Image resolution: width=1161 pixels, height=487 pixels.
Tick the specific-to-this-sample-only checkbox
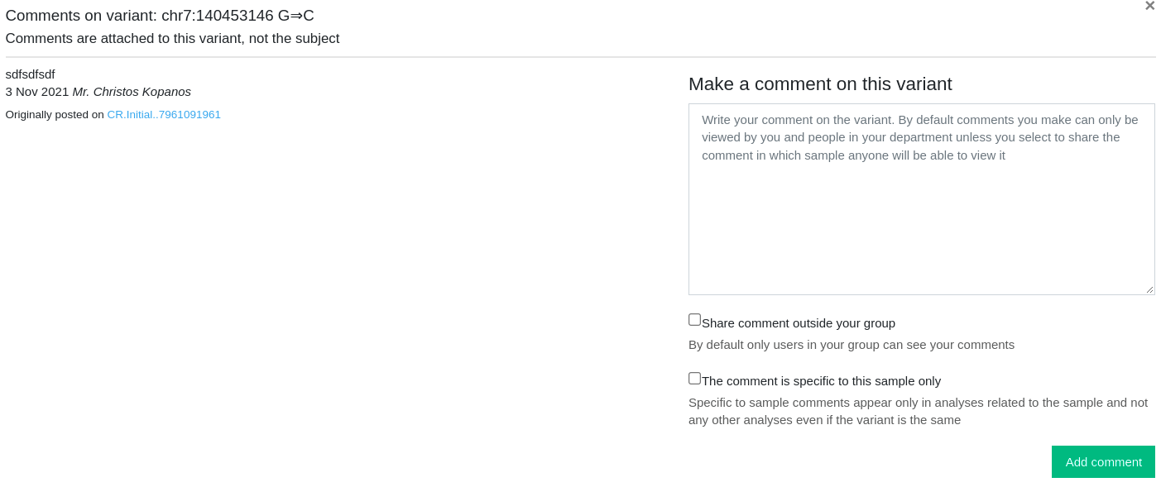[x=694, y=378]
